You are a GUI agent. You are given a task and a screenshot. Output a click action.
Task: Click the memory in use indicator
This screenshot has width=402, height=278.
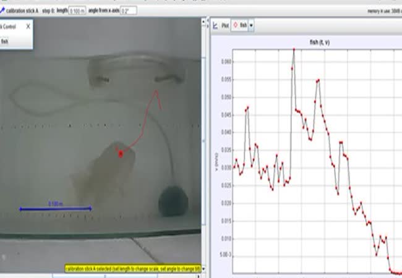pyautogui.click(x=385, y=11)
